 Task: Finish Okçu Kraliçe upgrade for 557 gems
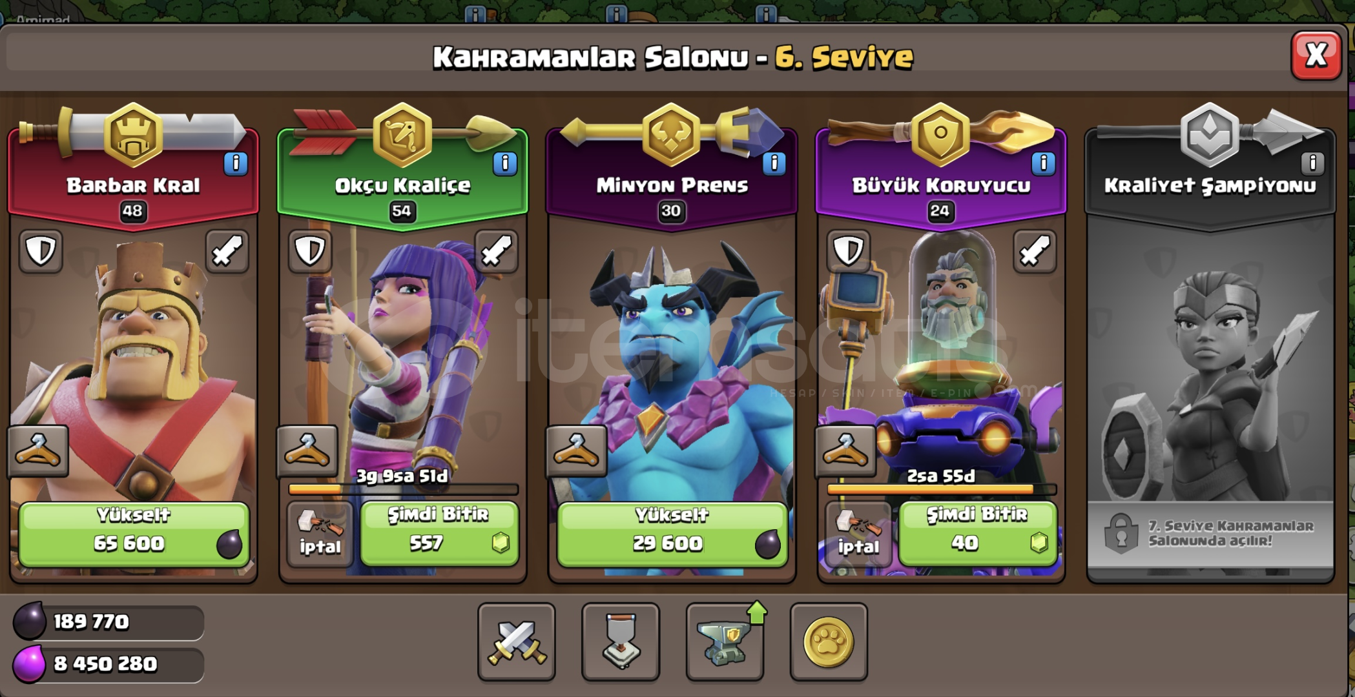(x=439, y=534)
